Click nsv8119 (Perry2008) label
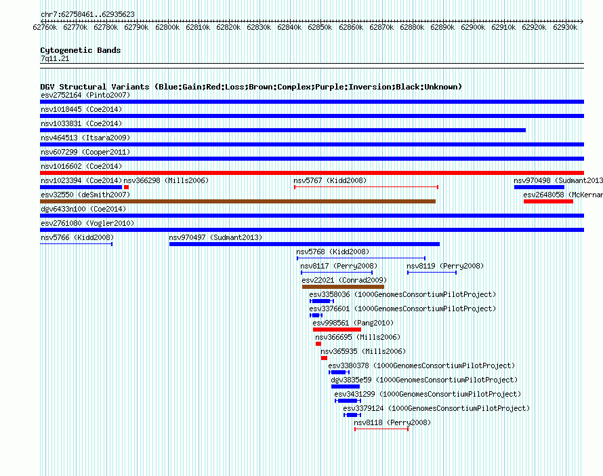 [445, 266]
